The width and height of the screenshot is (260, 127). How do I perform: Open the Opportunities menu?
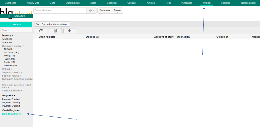tap(73, 3)
